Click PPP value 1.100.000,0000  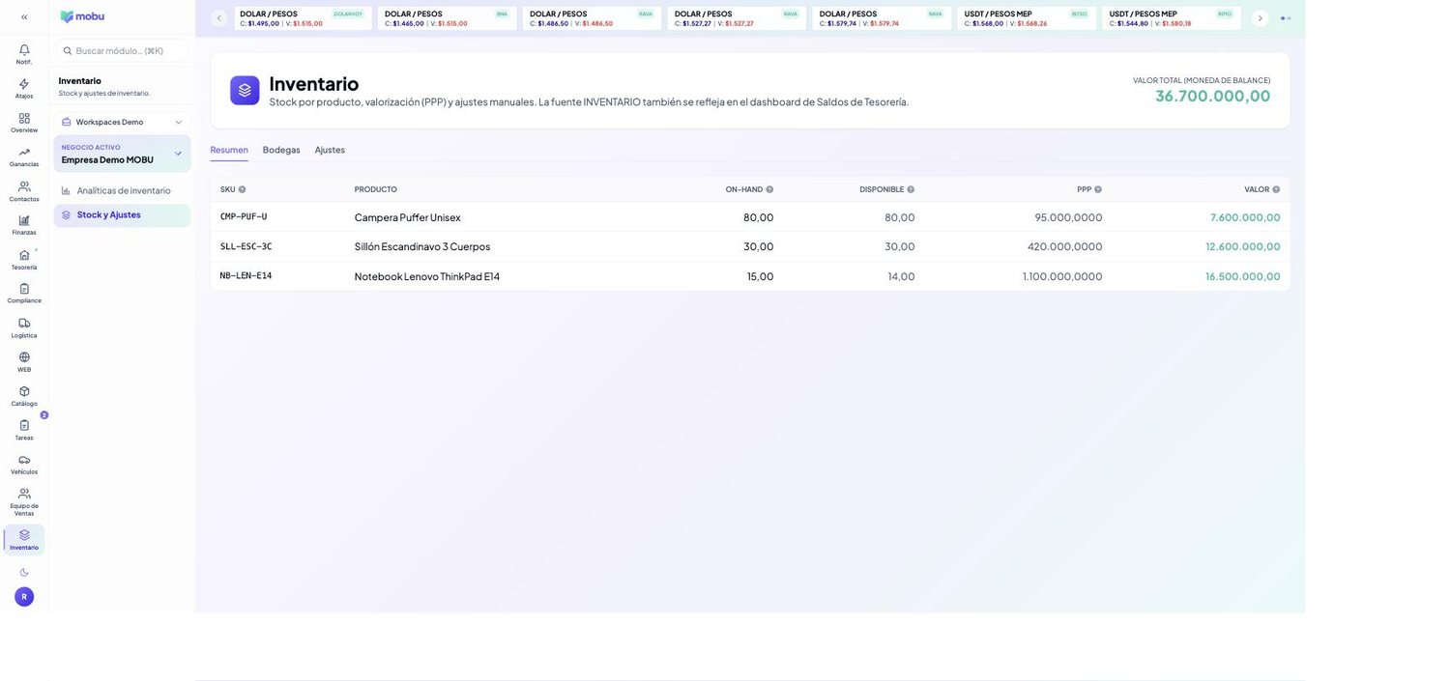click(x=1062, y=276)
